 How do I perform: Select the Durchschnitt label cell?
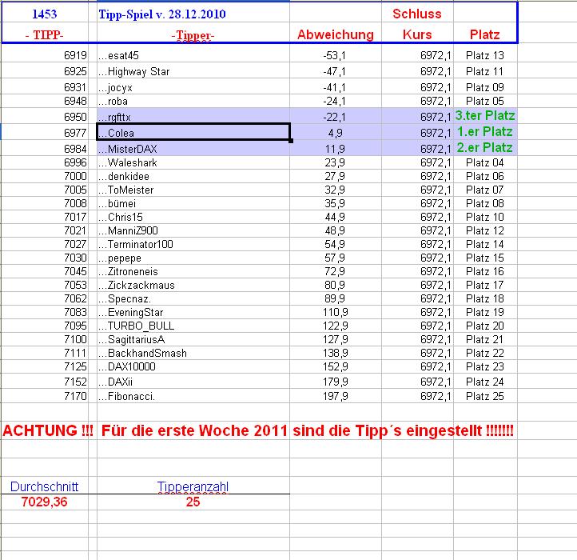[x=45, y=486]
